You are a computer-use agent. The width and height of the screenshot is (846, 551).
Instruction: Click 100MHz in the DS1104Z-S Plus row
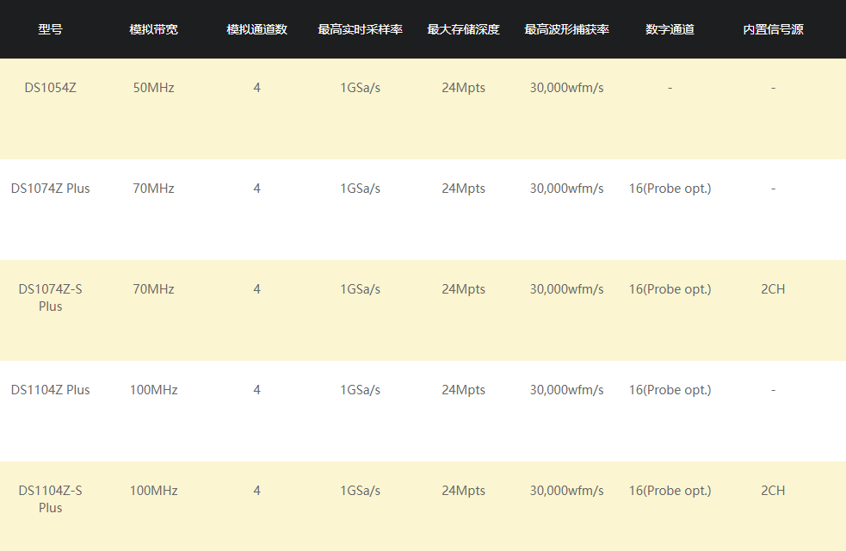click(154, 491)
